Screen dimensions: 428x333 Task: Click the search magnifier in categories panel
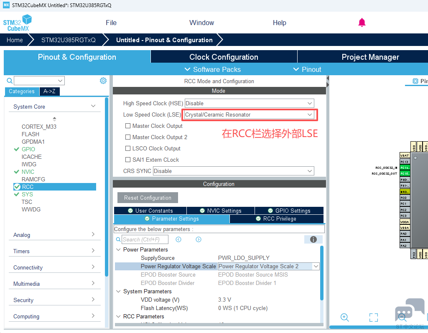coord(10,81)
